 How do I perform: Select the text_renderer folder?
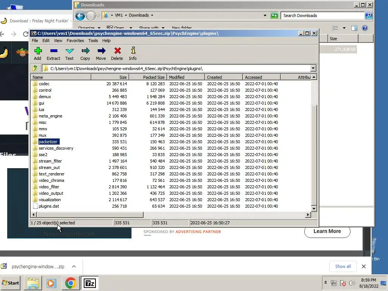tap(52, 174)
